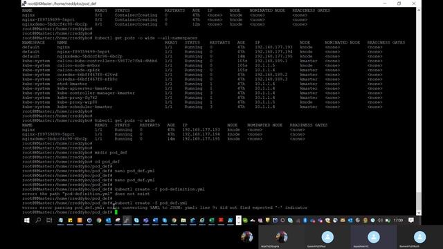Click the highlighted third participant tile
The width and height of the screenshot is (443, 249).
[374, 237]
